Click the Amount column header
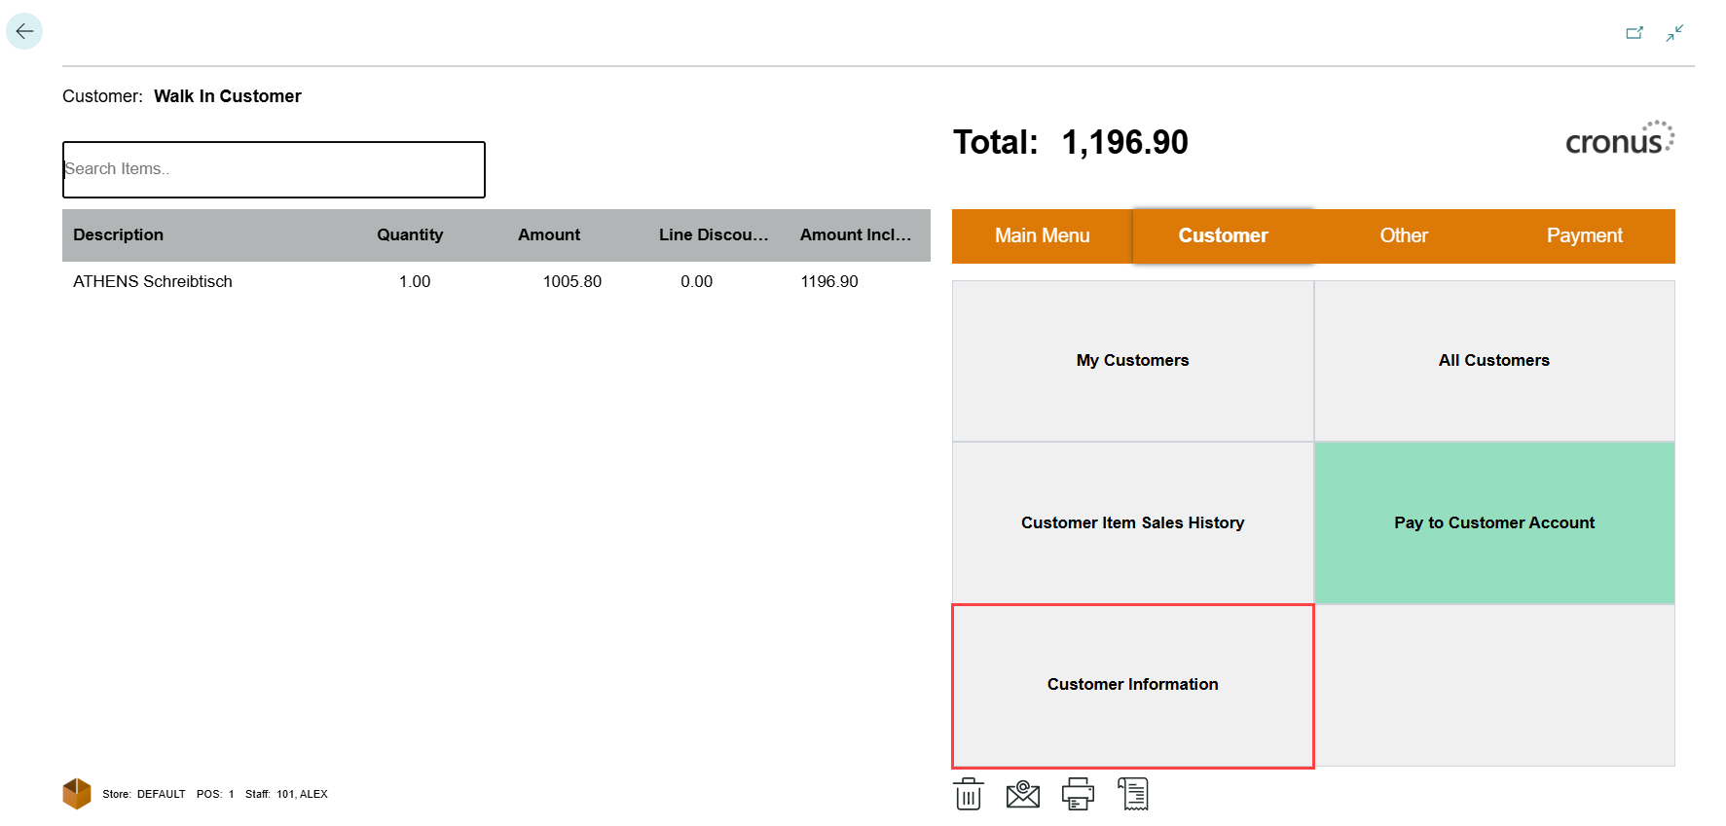1726x826 pixels. click(x=549, y=234)
